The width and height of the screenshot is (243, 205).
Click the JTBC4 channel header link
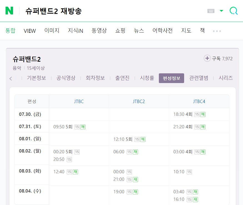[x=199, y=101]
